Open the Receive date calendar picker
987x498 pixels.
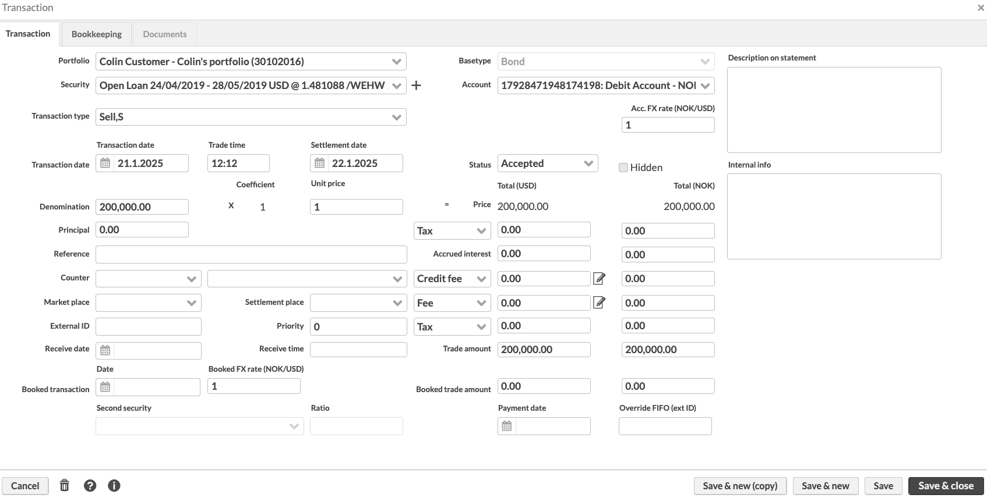tap(105, 350)
